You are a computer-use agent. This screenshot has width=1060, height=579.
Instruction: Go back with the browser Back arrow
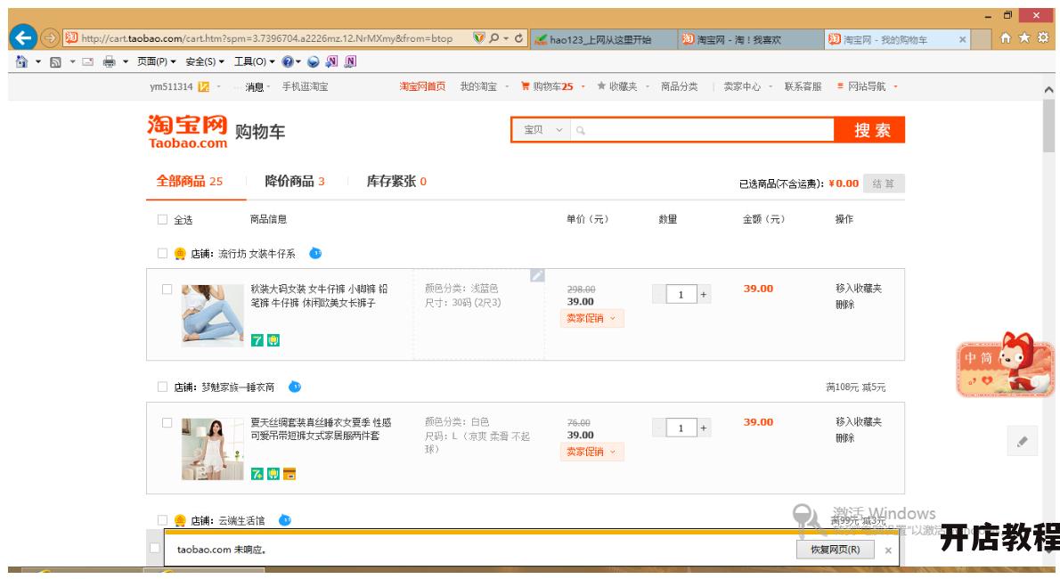(23, 37)
